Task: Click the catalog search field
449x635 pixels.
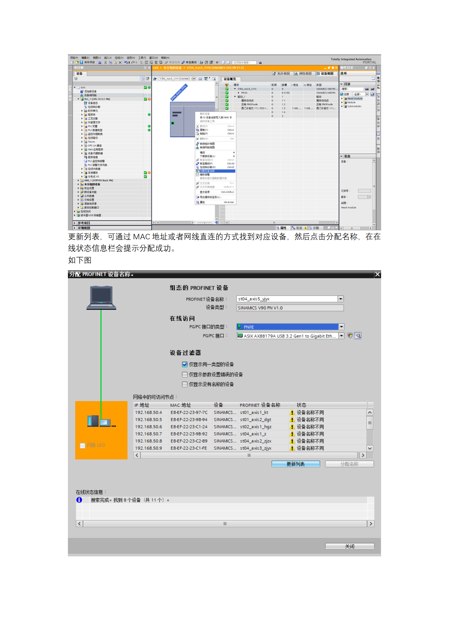Action: [x=352, y=89]
